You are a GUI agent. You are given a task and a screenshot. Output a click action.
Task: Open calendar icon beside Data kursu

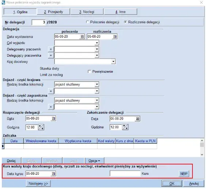53,174
